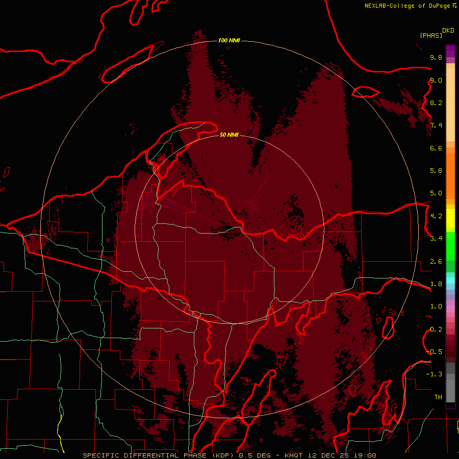Click the 1.8 value on the color scale
Viewport: 459px width, 459px height.
[x=436, y=284]
